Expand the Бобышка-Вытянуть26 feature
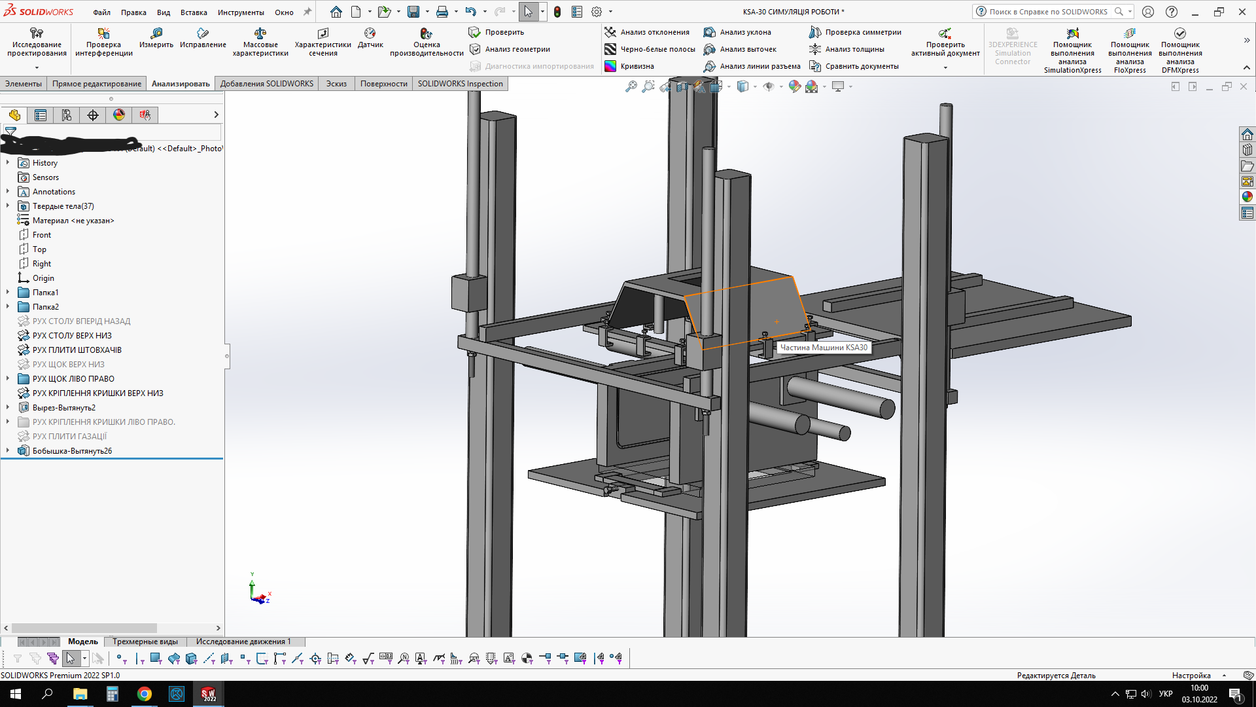This screenshot has width=1256, height=707. pos(8,451)
